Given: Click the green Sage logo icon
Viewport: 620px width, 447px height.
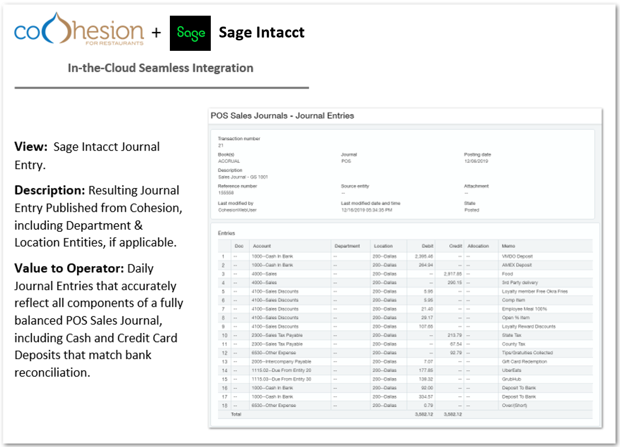Looking at the screenshot, I should 190,33.
